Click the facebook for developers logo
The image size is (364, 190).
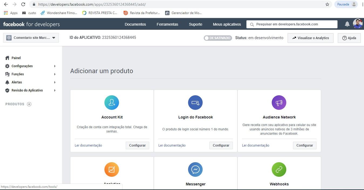tap(32, 24)
